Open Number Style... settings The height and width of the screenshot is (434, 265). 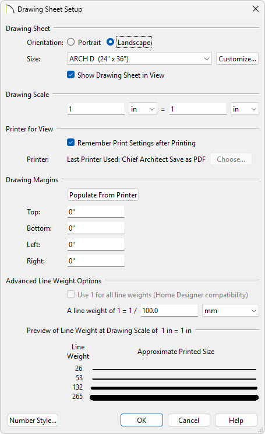33,420
